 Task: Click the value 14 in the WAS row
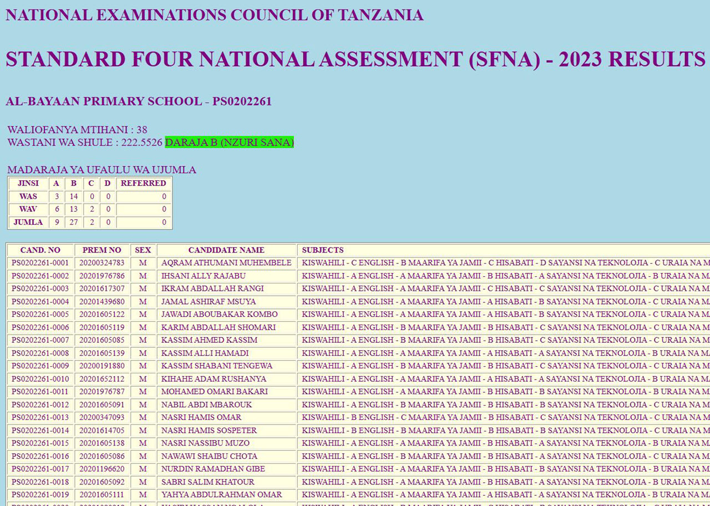point(74,196)
